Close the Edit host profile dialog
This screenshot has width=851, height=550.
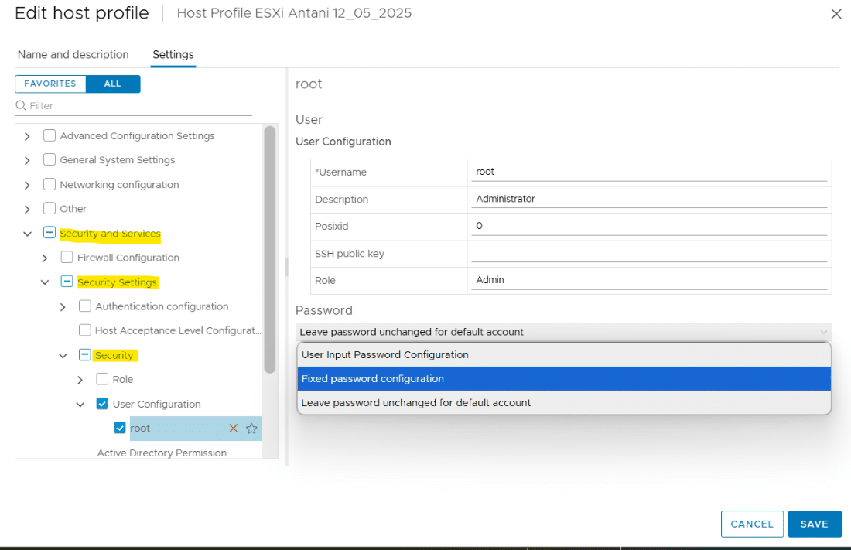tap(836, 14)
